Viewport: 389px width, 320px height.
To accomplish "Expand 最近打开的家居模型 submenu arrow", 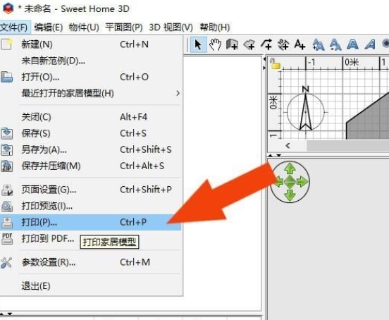I will (x=178, y=94).
